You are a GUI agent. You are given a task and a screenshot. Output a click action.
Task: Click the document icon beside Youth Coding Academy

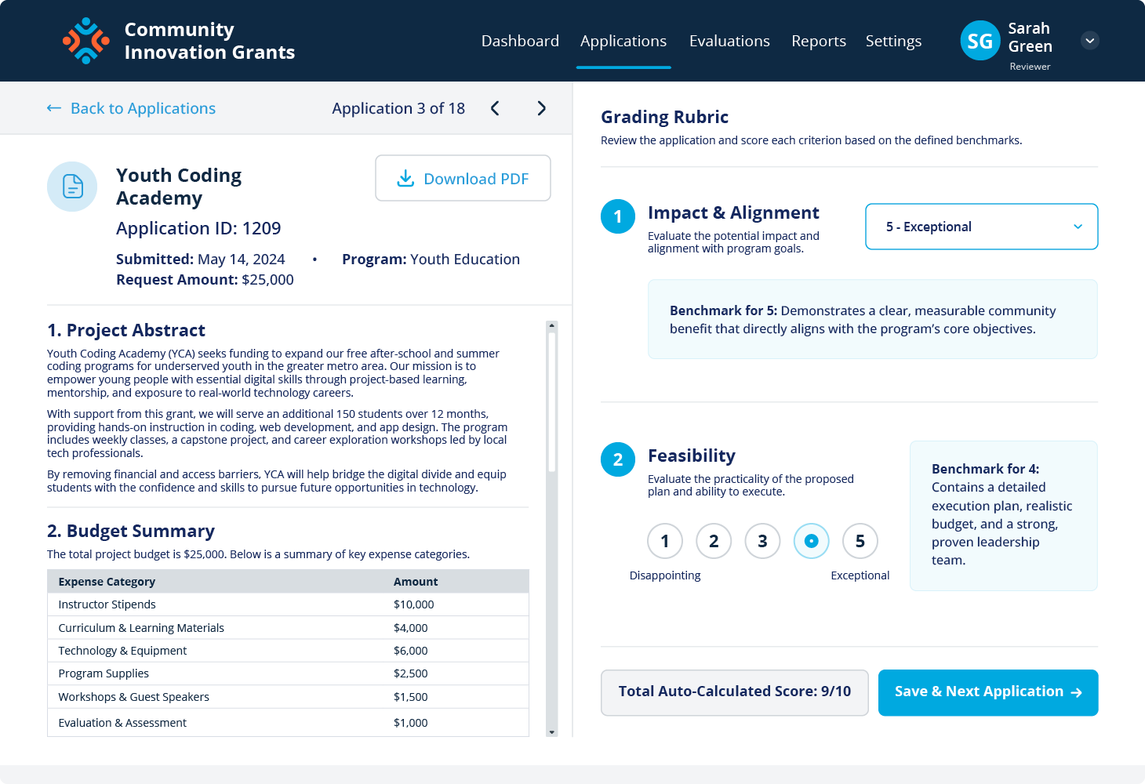point(72,187)
